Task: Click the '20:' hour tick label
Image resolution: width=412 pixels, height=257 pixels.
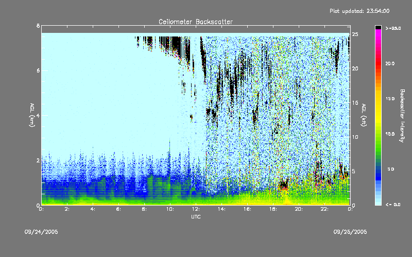Action: click(x=299, y=209)
